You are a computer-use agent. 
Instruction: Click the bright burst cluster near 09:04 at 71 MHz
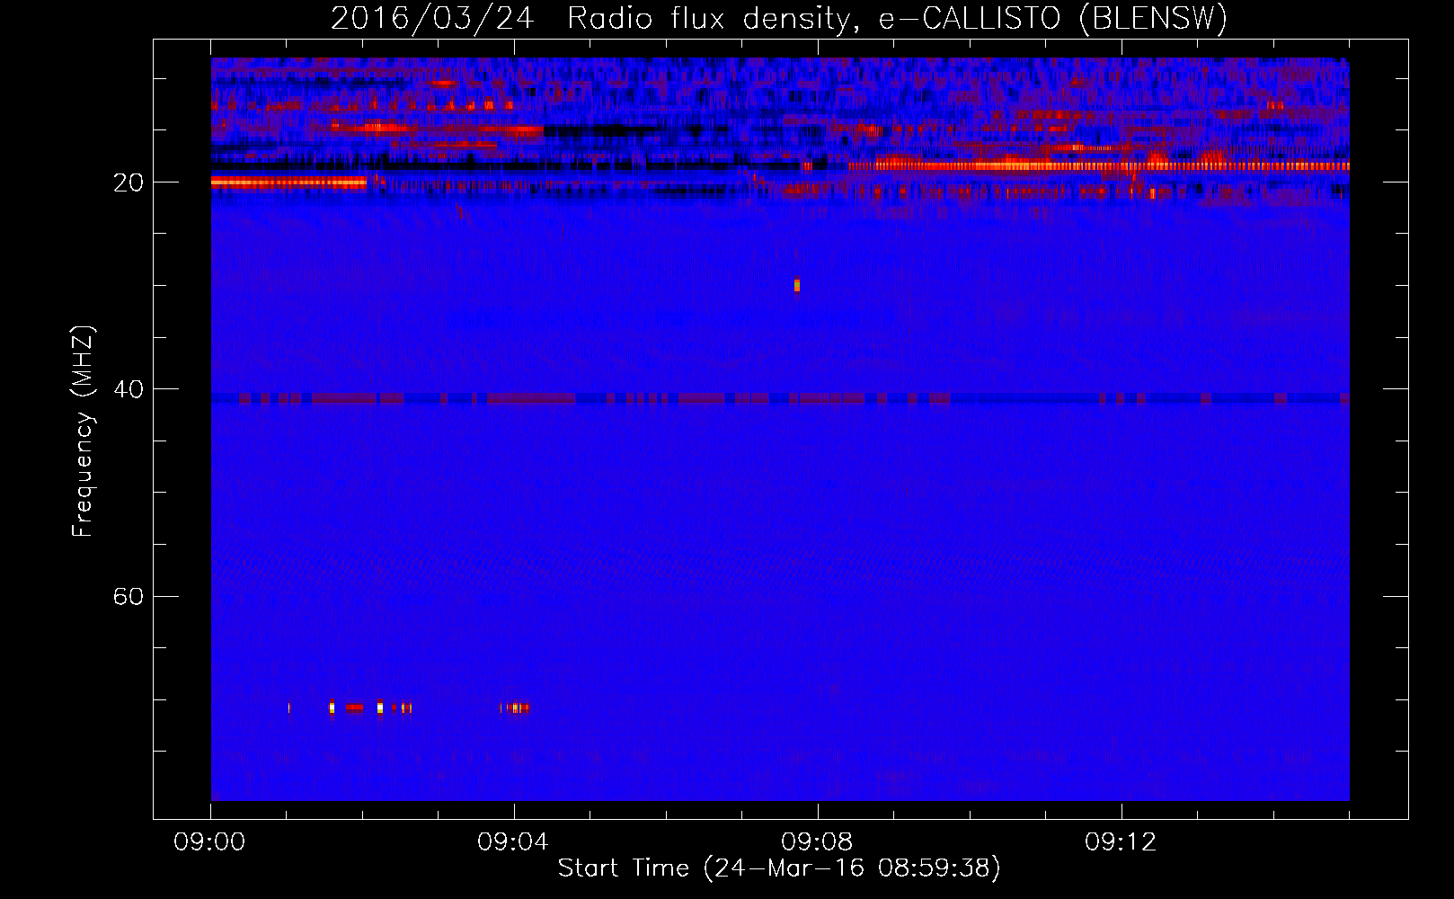pyautogui.click(x=516, y=708)
